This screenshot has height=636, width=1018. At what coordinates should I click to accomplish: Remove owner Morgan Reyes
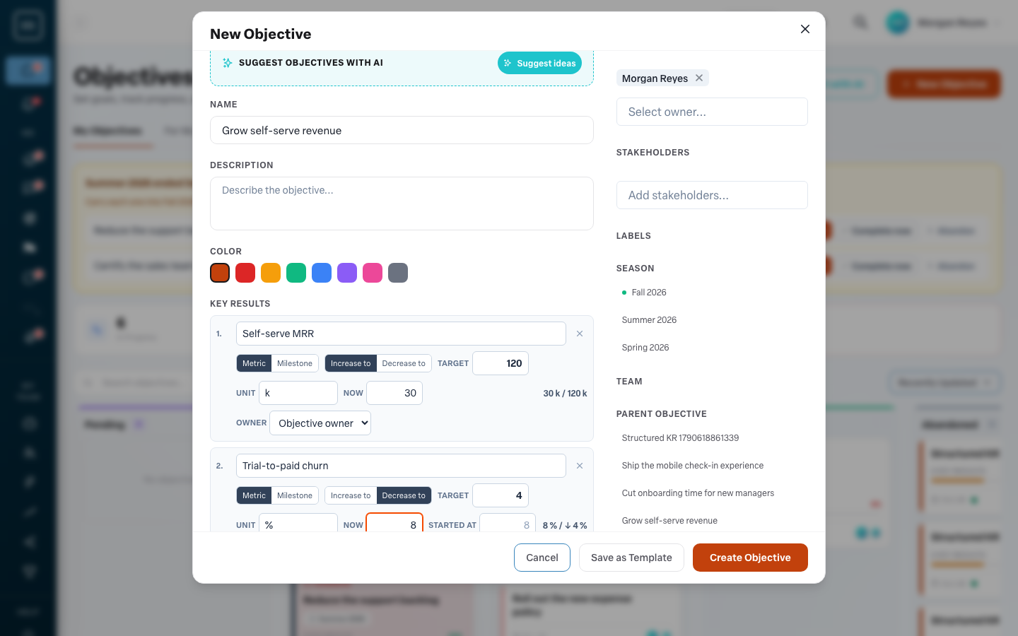tap(699, 78)
